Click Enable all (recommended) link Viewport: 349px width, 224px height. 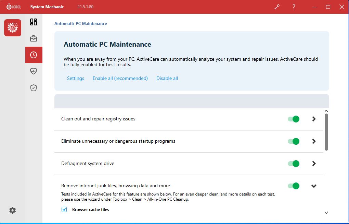pyautogui.click(x=120, y=78)
